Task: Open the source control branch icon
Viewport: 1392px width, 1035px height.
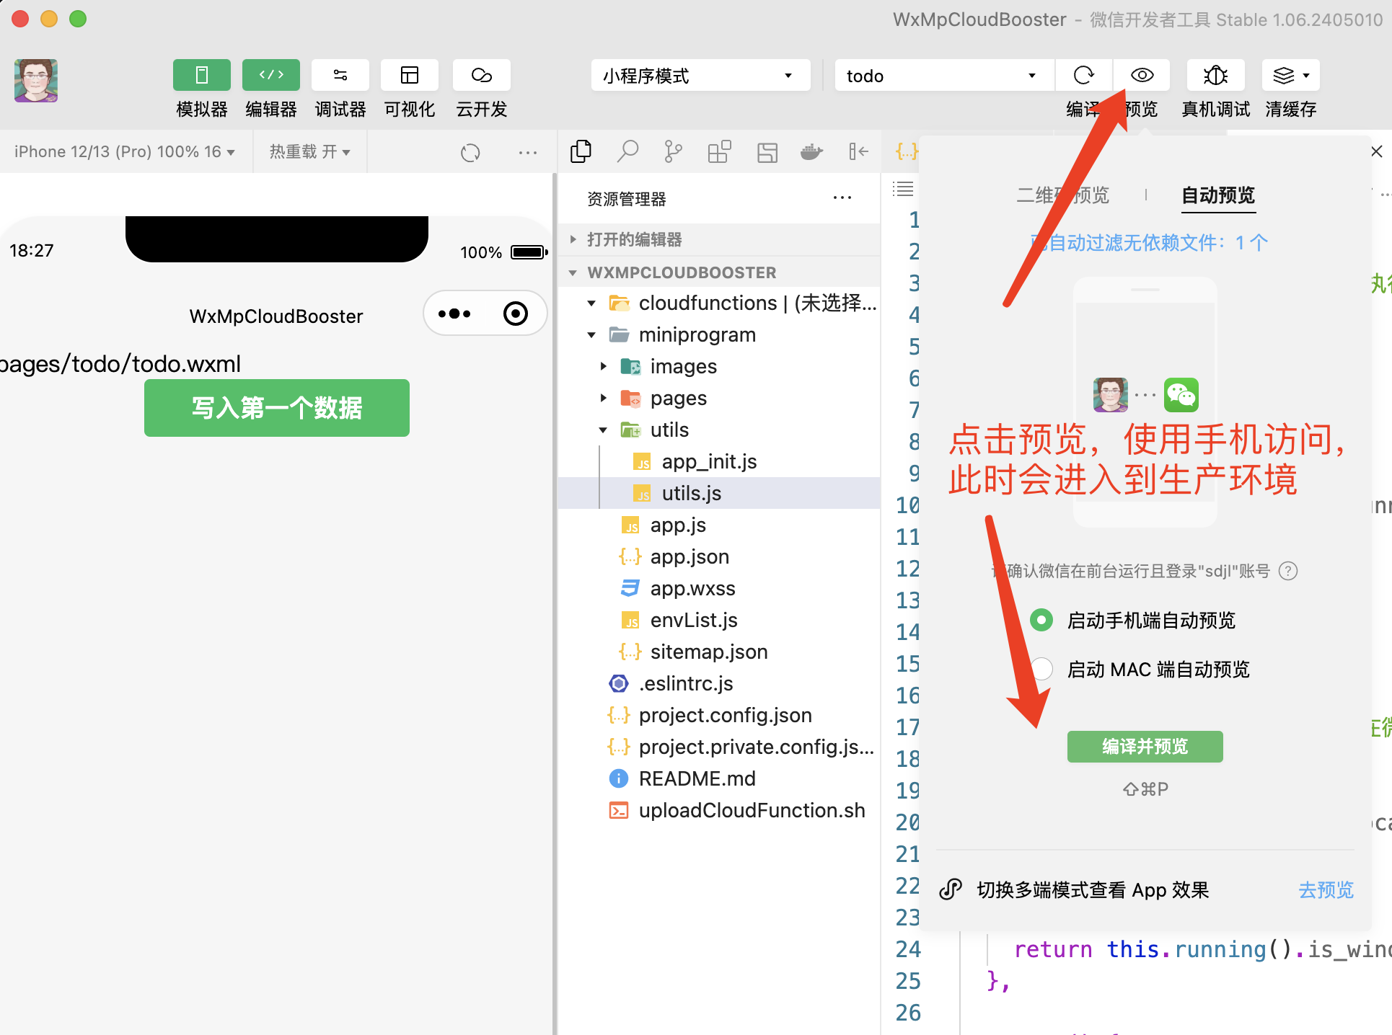Action: click(673, 151)
